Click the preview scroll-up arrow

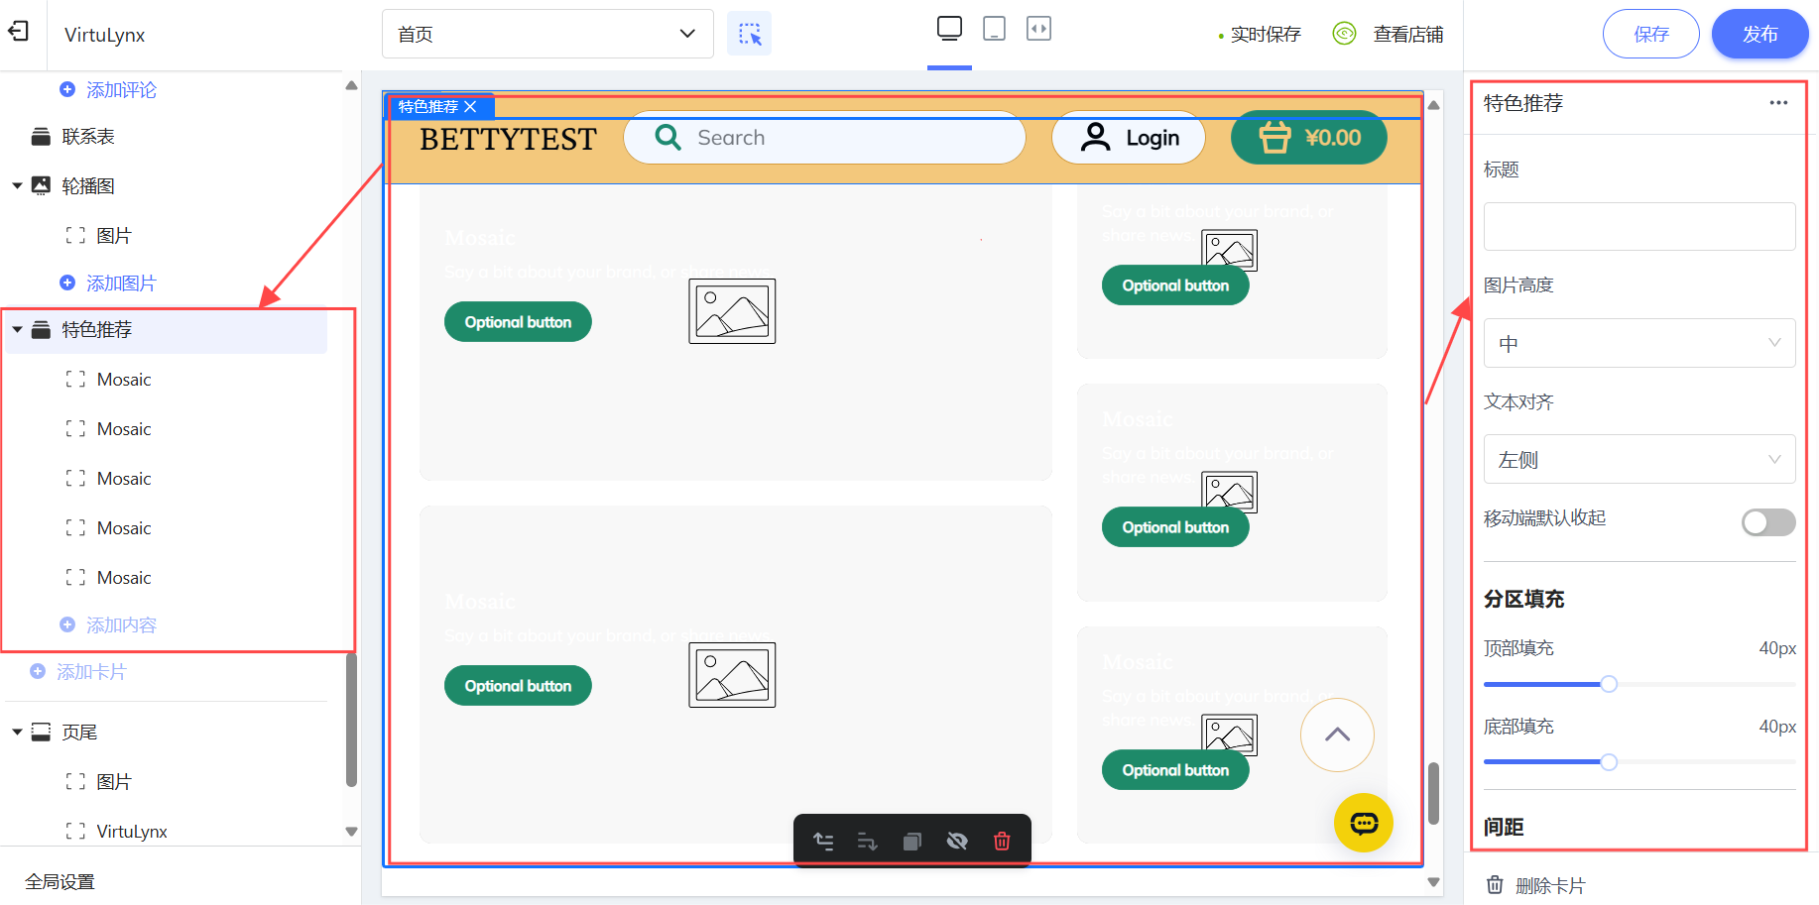tap(1433, 105)
